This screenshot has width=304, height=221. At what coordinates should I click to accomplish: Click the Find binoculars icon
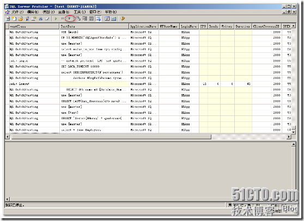tap(40, 19)
